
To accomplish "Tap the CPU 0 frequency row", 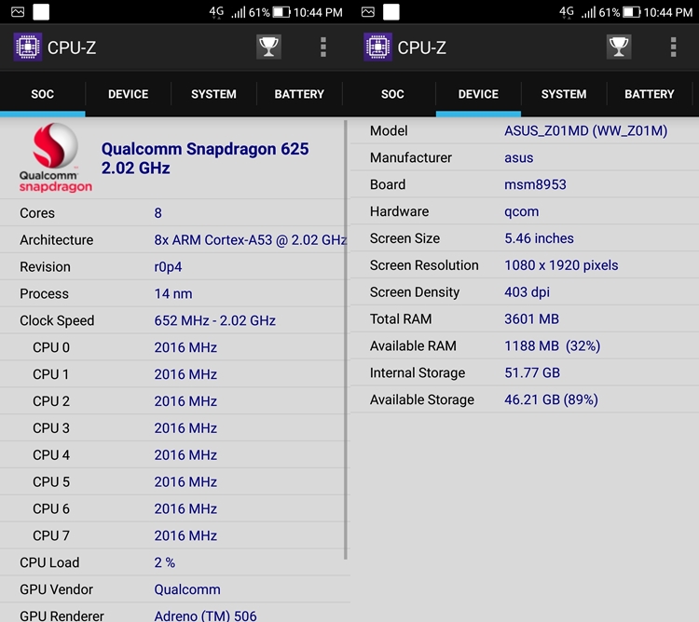I will click(175, 347).
